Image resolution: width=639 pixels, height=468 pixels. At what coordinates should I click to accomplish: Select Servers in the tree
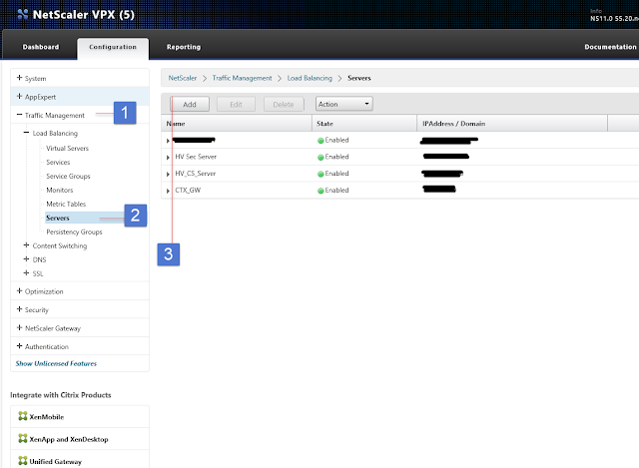click(x=58, y=218)
